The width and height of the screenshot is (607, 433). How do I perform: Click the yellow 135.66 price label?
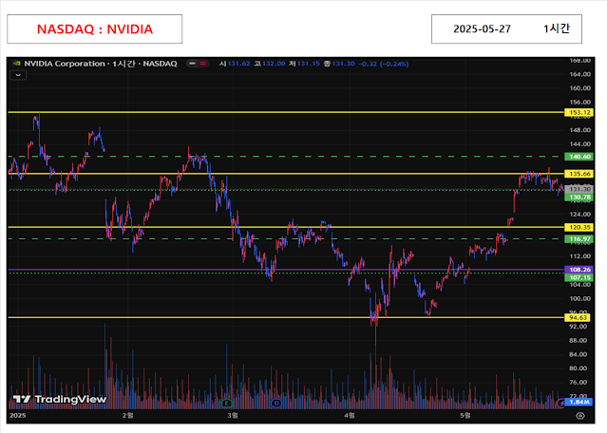click(579, 174)
